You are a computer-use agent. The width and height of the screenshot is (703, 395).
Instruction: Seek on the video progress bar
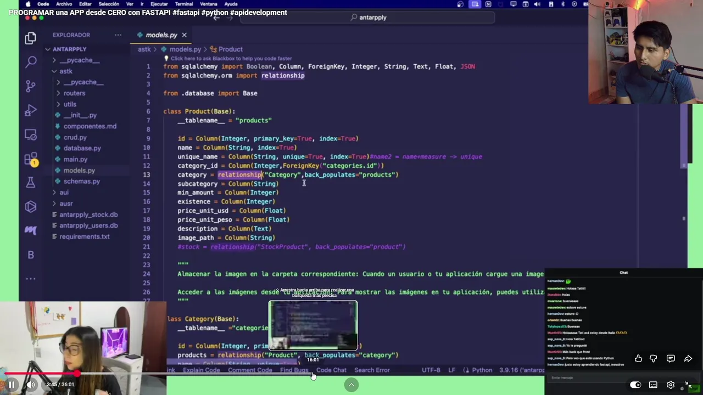351,374
